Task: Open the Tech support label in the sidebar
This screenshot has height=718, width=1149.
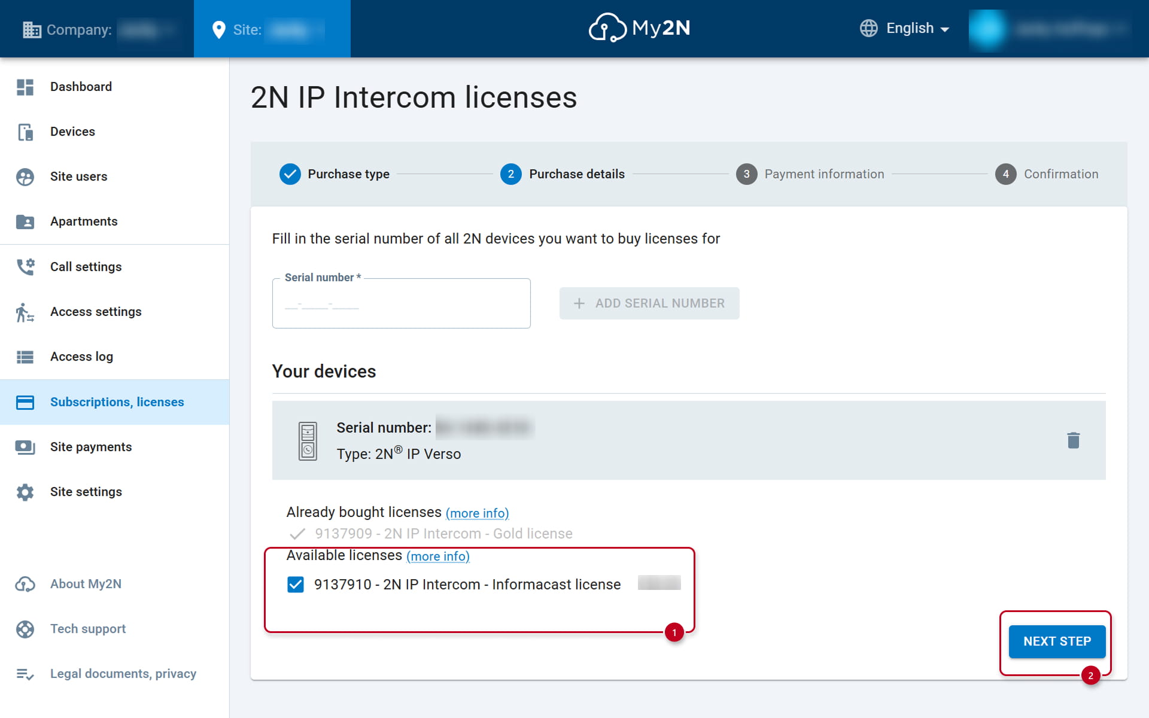Action: (88, 629)
